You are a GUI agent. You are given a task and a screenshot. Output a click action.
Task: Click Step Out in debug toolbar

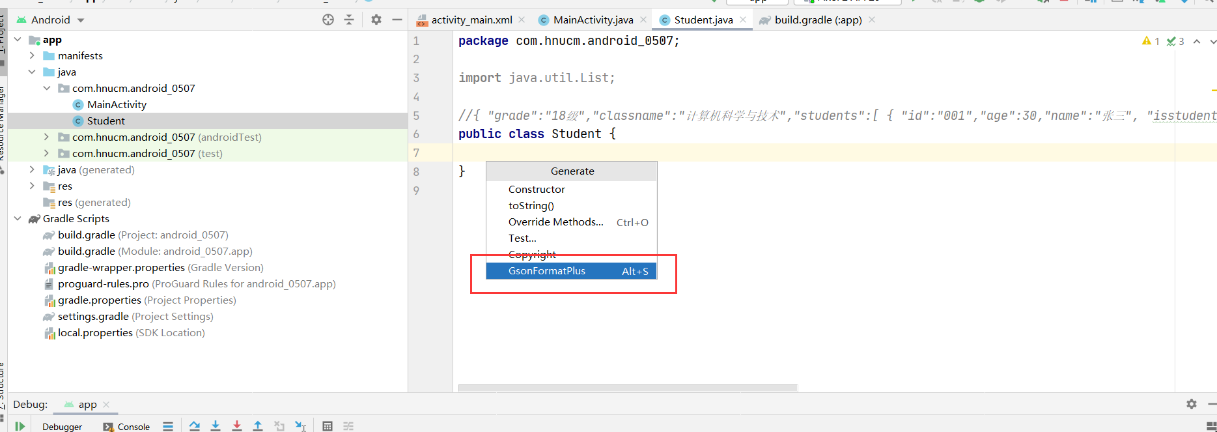(x=258, y=426)
